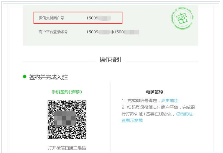Click the '商户平台登录帐号' label
Screen dimensions: 223x153
53,32
